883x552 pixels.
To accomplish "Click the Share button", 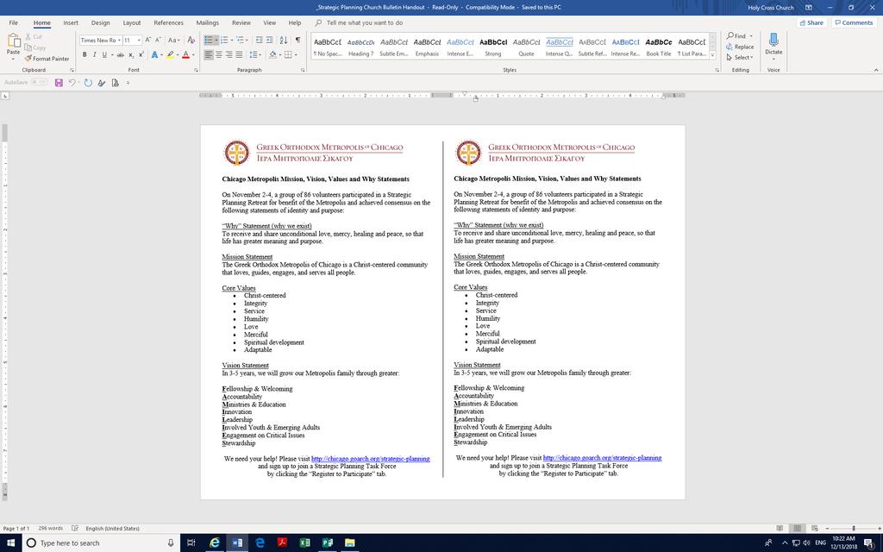I will pos(811,23).
